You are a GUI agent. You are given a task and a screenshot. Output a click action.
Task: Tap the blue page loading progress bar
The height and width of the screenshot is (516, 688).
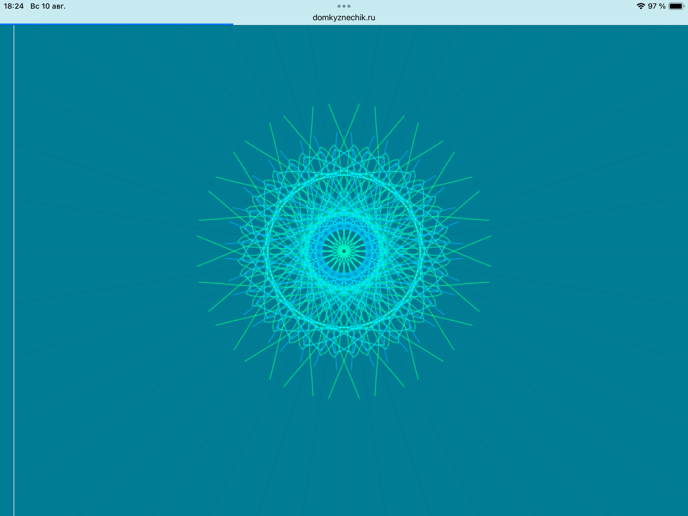pyautogui.click(x=117, y=24)
